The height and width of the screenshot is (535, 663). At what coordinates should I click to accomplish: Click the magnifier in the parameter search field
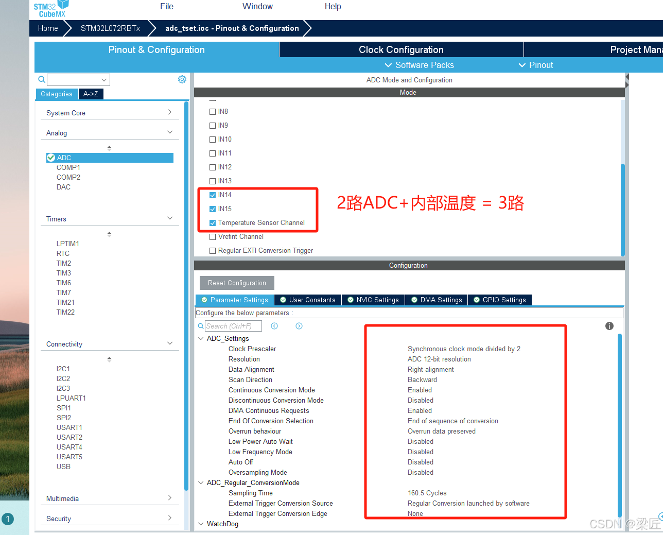click(201, 326)
